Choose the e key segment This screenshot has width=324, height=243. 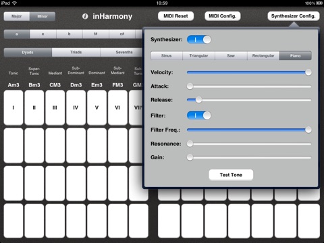(43, 34)
